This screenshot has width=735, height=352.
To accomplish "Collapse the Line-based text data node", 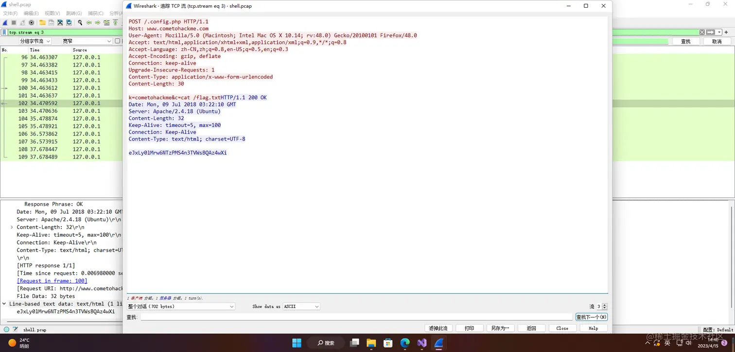I will [4, 304].
